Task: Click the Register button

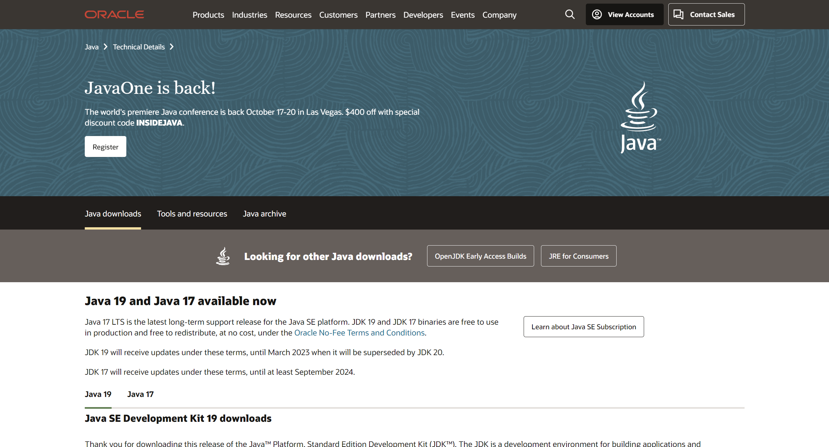Action: point(105,146)
